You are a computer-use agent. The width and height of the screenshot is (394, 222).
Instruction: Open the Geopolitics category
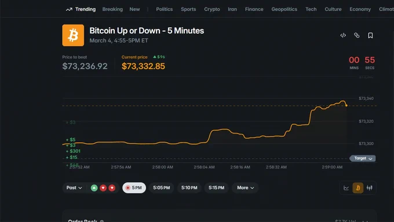[x=284, y=9]
